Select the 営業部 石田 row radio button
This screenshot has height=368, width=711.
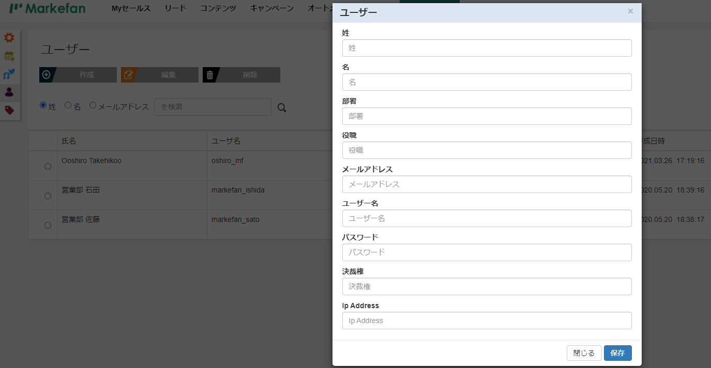(x=48, y=196)
